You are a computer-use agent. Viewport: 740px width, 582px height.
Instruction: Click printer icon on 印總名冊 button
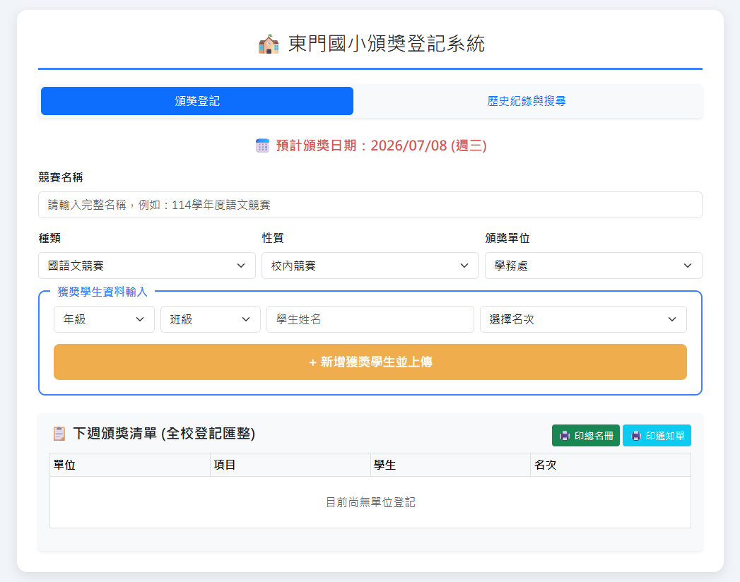[565, 436]
